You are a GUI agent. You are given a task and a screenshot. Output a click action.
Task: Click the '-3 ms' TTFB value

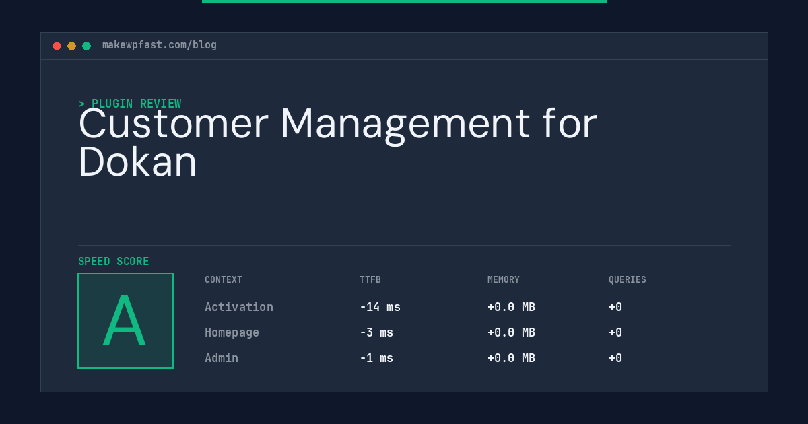coord(376,332)
